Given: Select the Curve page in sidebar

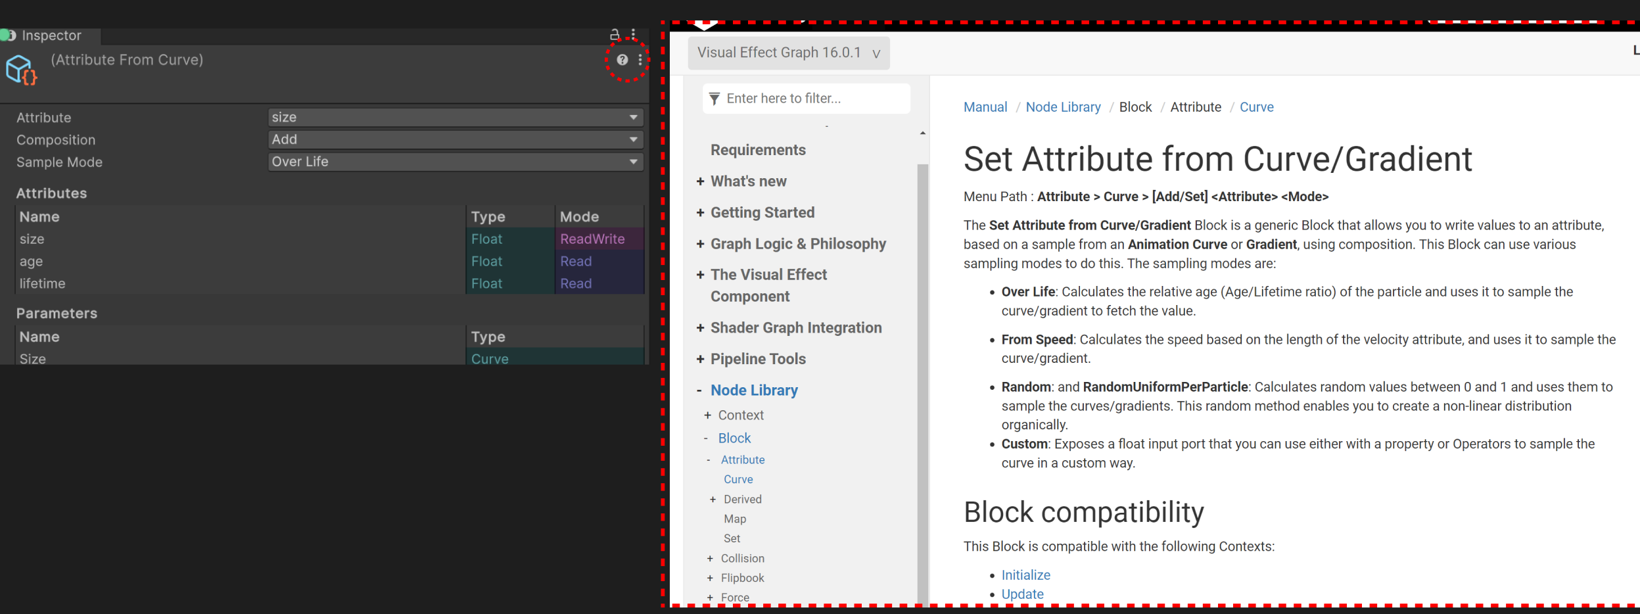Looking at the screenshot, I should click(738, 480).
